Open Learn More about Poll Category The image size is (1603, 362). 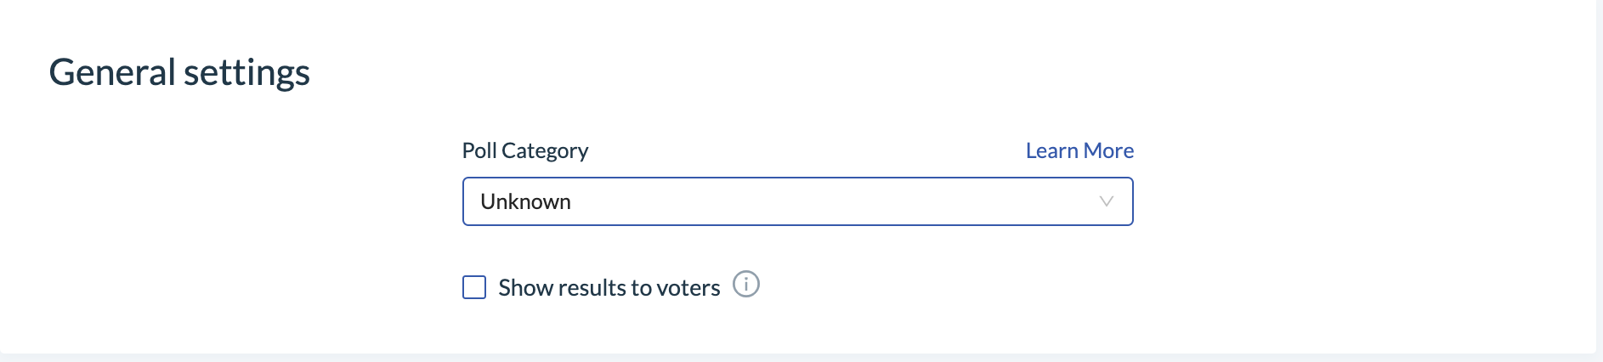pyautogui.click(x=1079, y=150)
